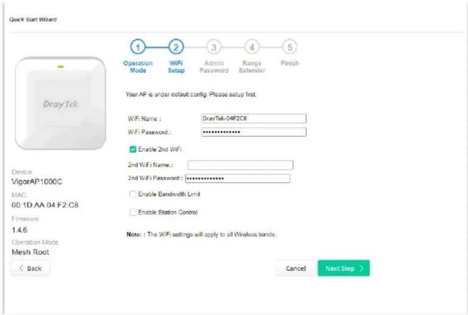The image size is (468, 315).
Task: Focus the 2nd WiFi Name field
Action: click(x=240, y=165)
